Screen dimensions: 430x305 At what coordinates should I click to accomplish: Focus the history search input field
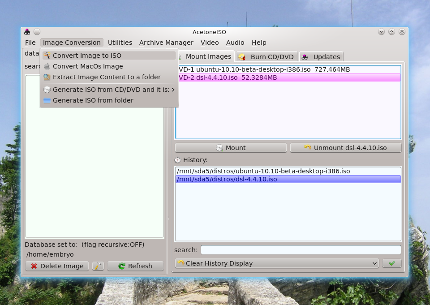point(301,250)
